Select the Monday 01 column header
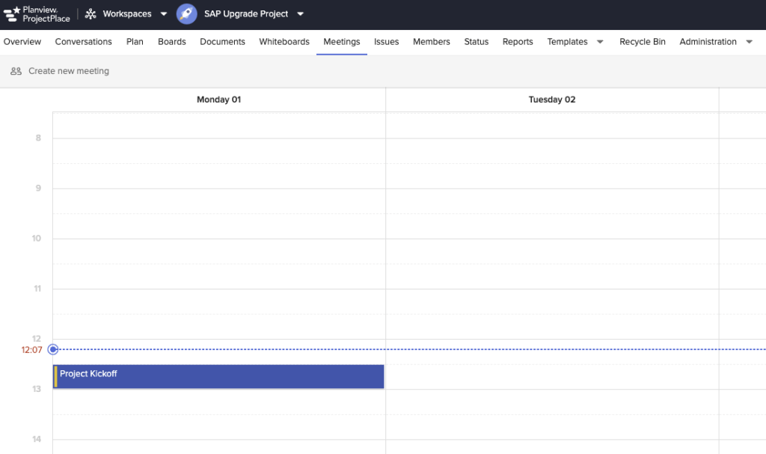The image size is (766, 454). point(218,99)
